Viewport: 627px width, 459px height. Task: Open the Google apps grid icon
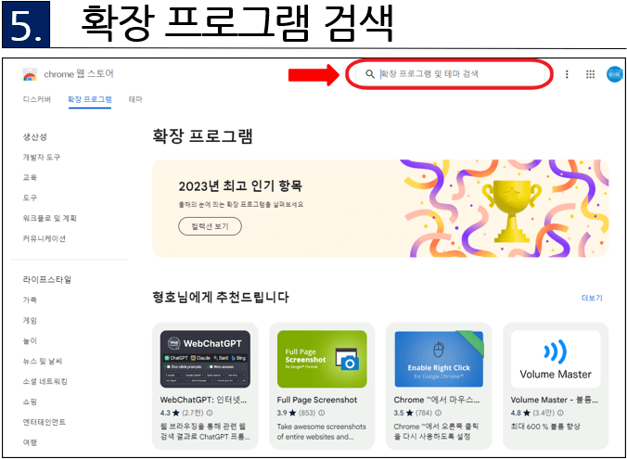590,74
